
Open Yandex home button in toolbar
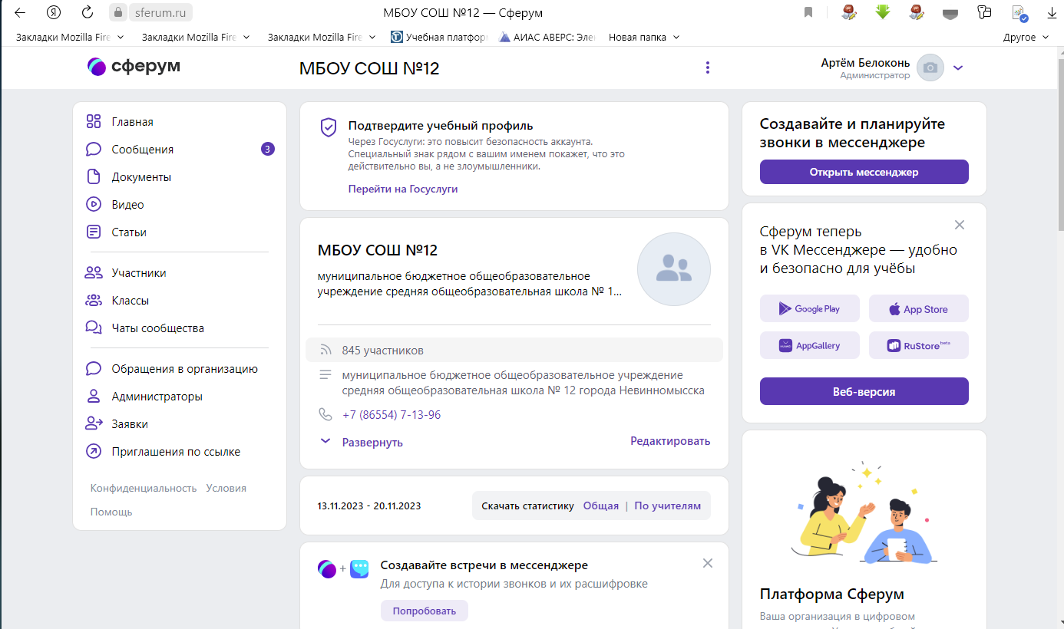pyautogui.click(x=54, y=12)
